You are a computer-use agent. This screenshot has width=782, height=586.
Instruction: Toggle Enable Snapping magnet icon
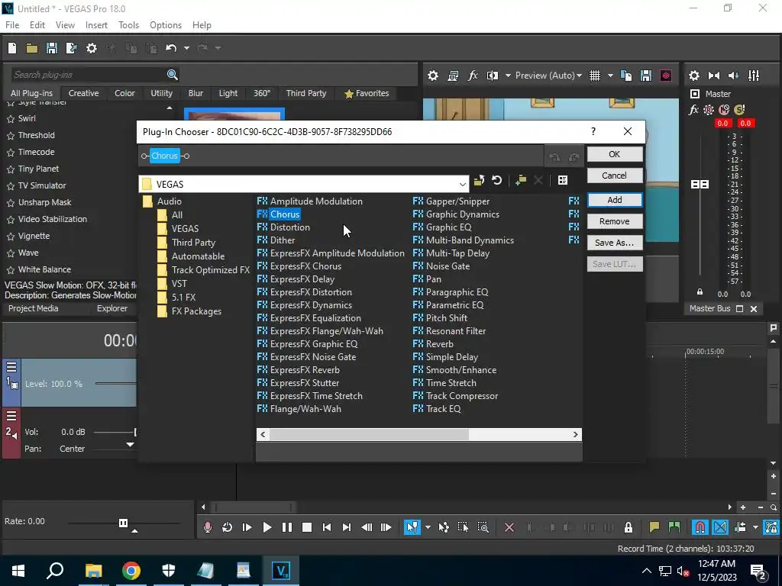(x=700, y=527)
